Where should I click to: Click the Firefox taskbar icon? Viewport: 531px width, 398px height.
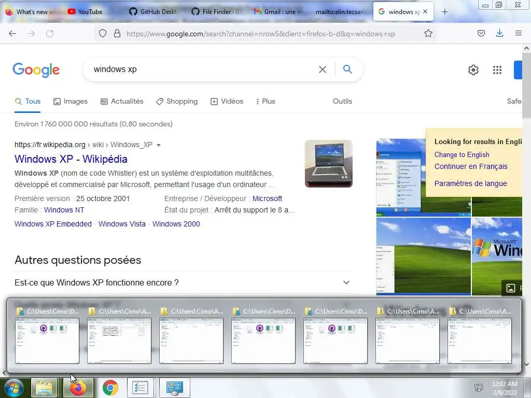coord(78,388)
